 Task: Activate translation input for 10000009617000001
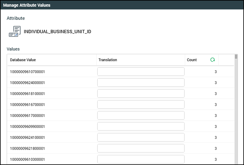(141, 115)
